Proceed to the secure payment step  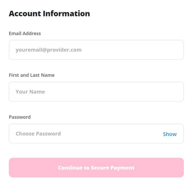[96, 167]
